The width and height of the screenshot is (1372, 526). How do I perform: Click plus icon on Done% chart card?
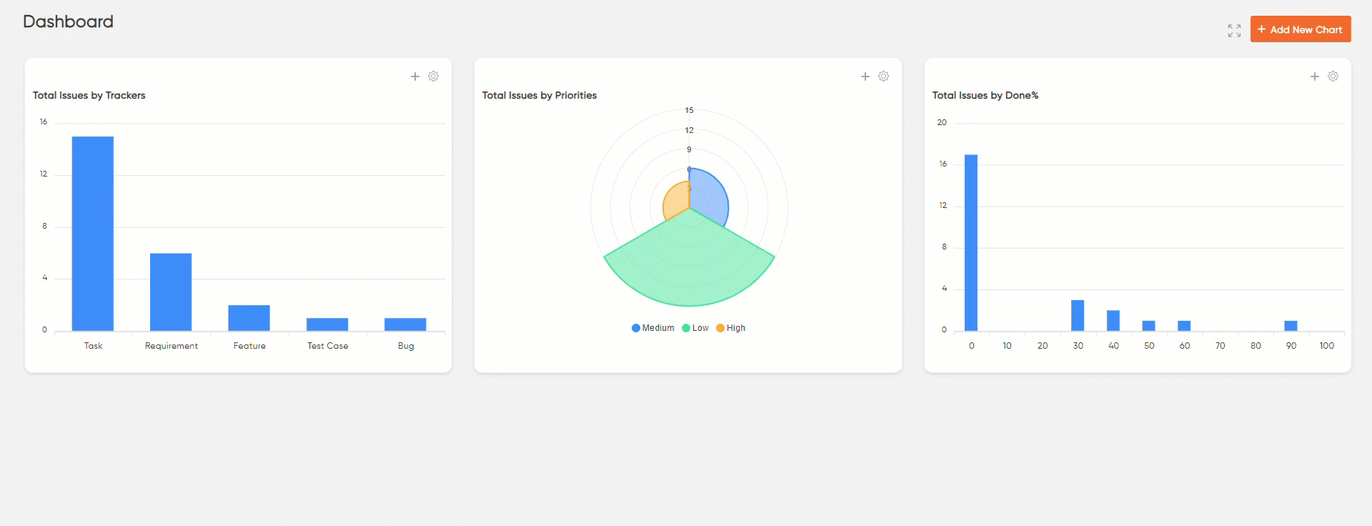point(1315,76)
